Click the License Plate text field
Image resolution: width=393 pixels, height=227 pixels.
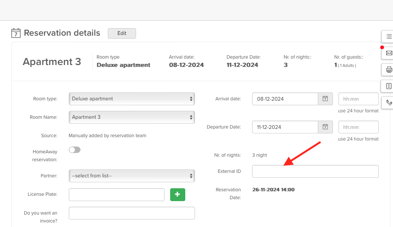[x=116, y=194]
